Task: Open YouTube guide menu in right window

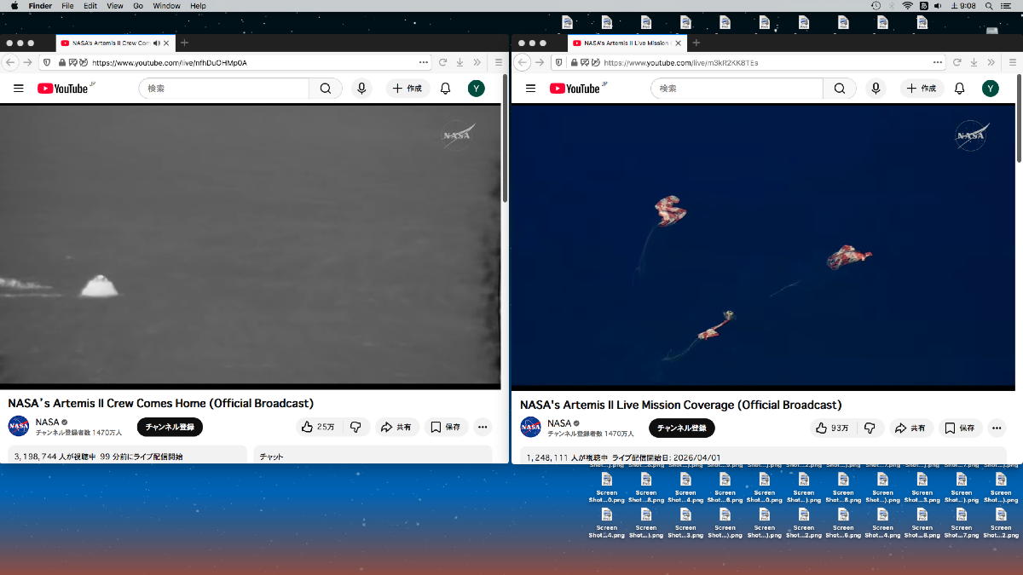Action: [530, 88]
